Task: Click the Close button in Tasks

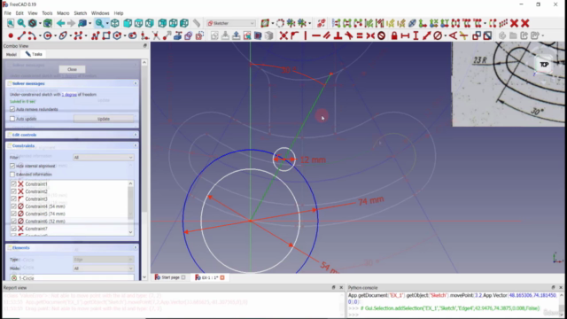Action: [72, 69]
